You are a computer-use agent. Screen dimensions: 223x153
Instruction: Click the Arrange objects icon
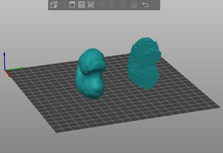point(81,5)
